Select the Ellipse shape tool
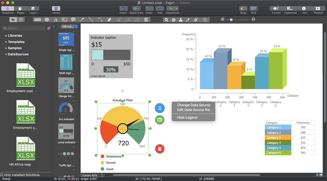327x181 pixels. pyautogui.click(x=47, y=20)
